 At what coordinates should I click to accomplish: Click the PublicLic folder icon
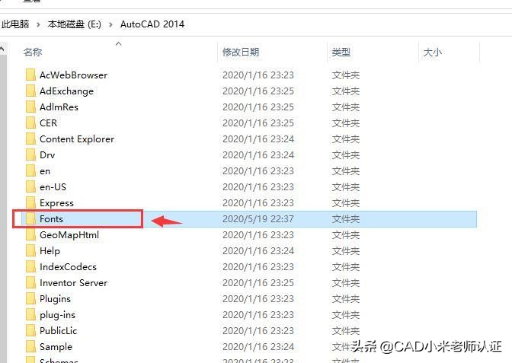click(30, 330)
